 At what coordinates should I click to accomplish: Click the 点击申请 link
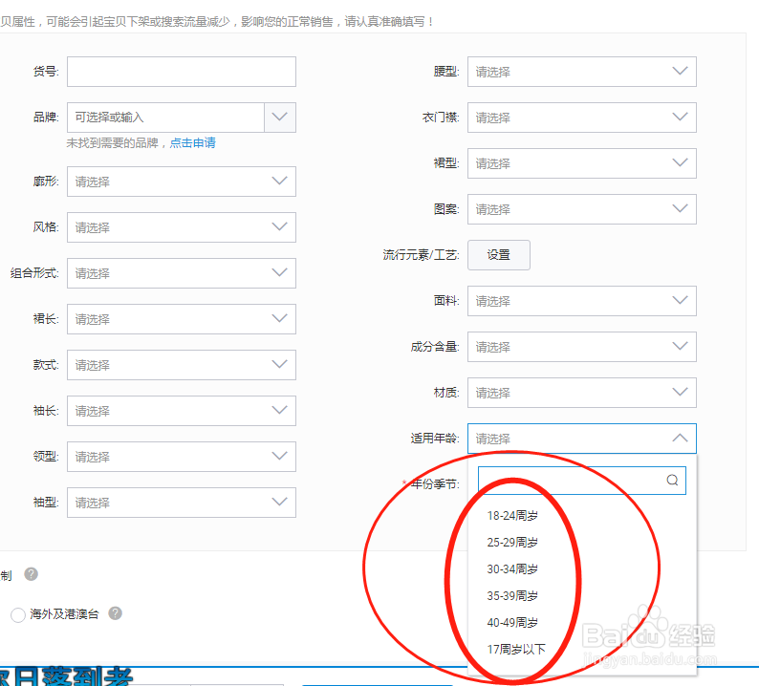coord(193,142)
